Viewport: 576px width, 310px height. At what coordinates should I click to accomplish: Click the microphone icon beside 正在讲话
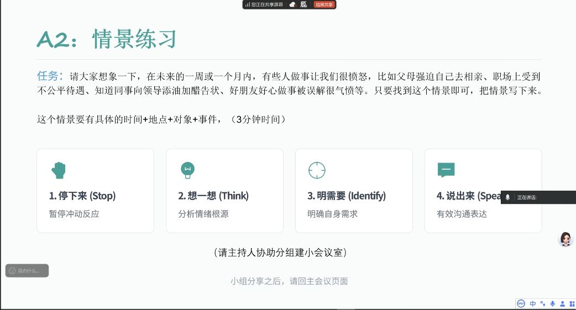507,197
